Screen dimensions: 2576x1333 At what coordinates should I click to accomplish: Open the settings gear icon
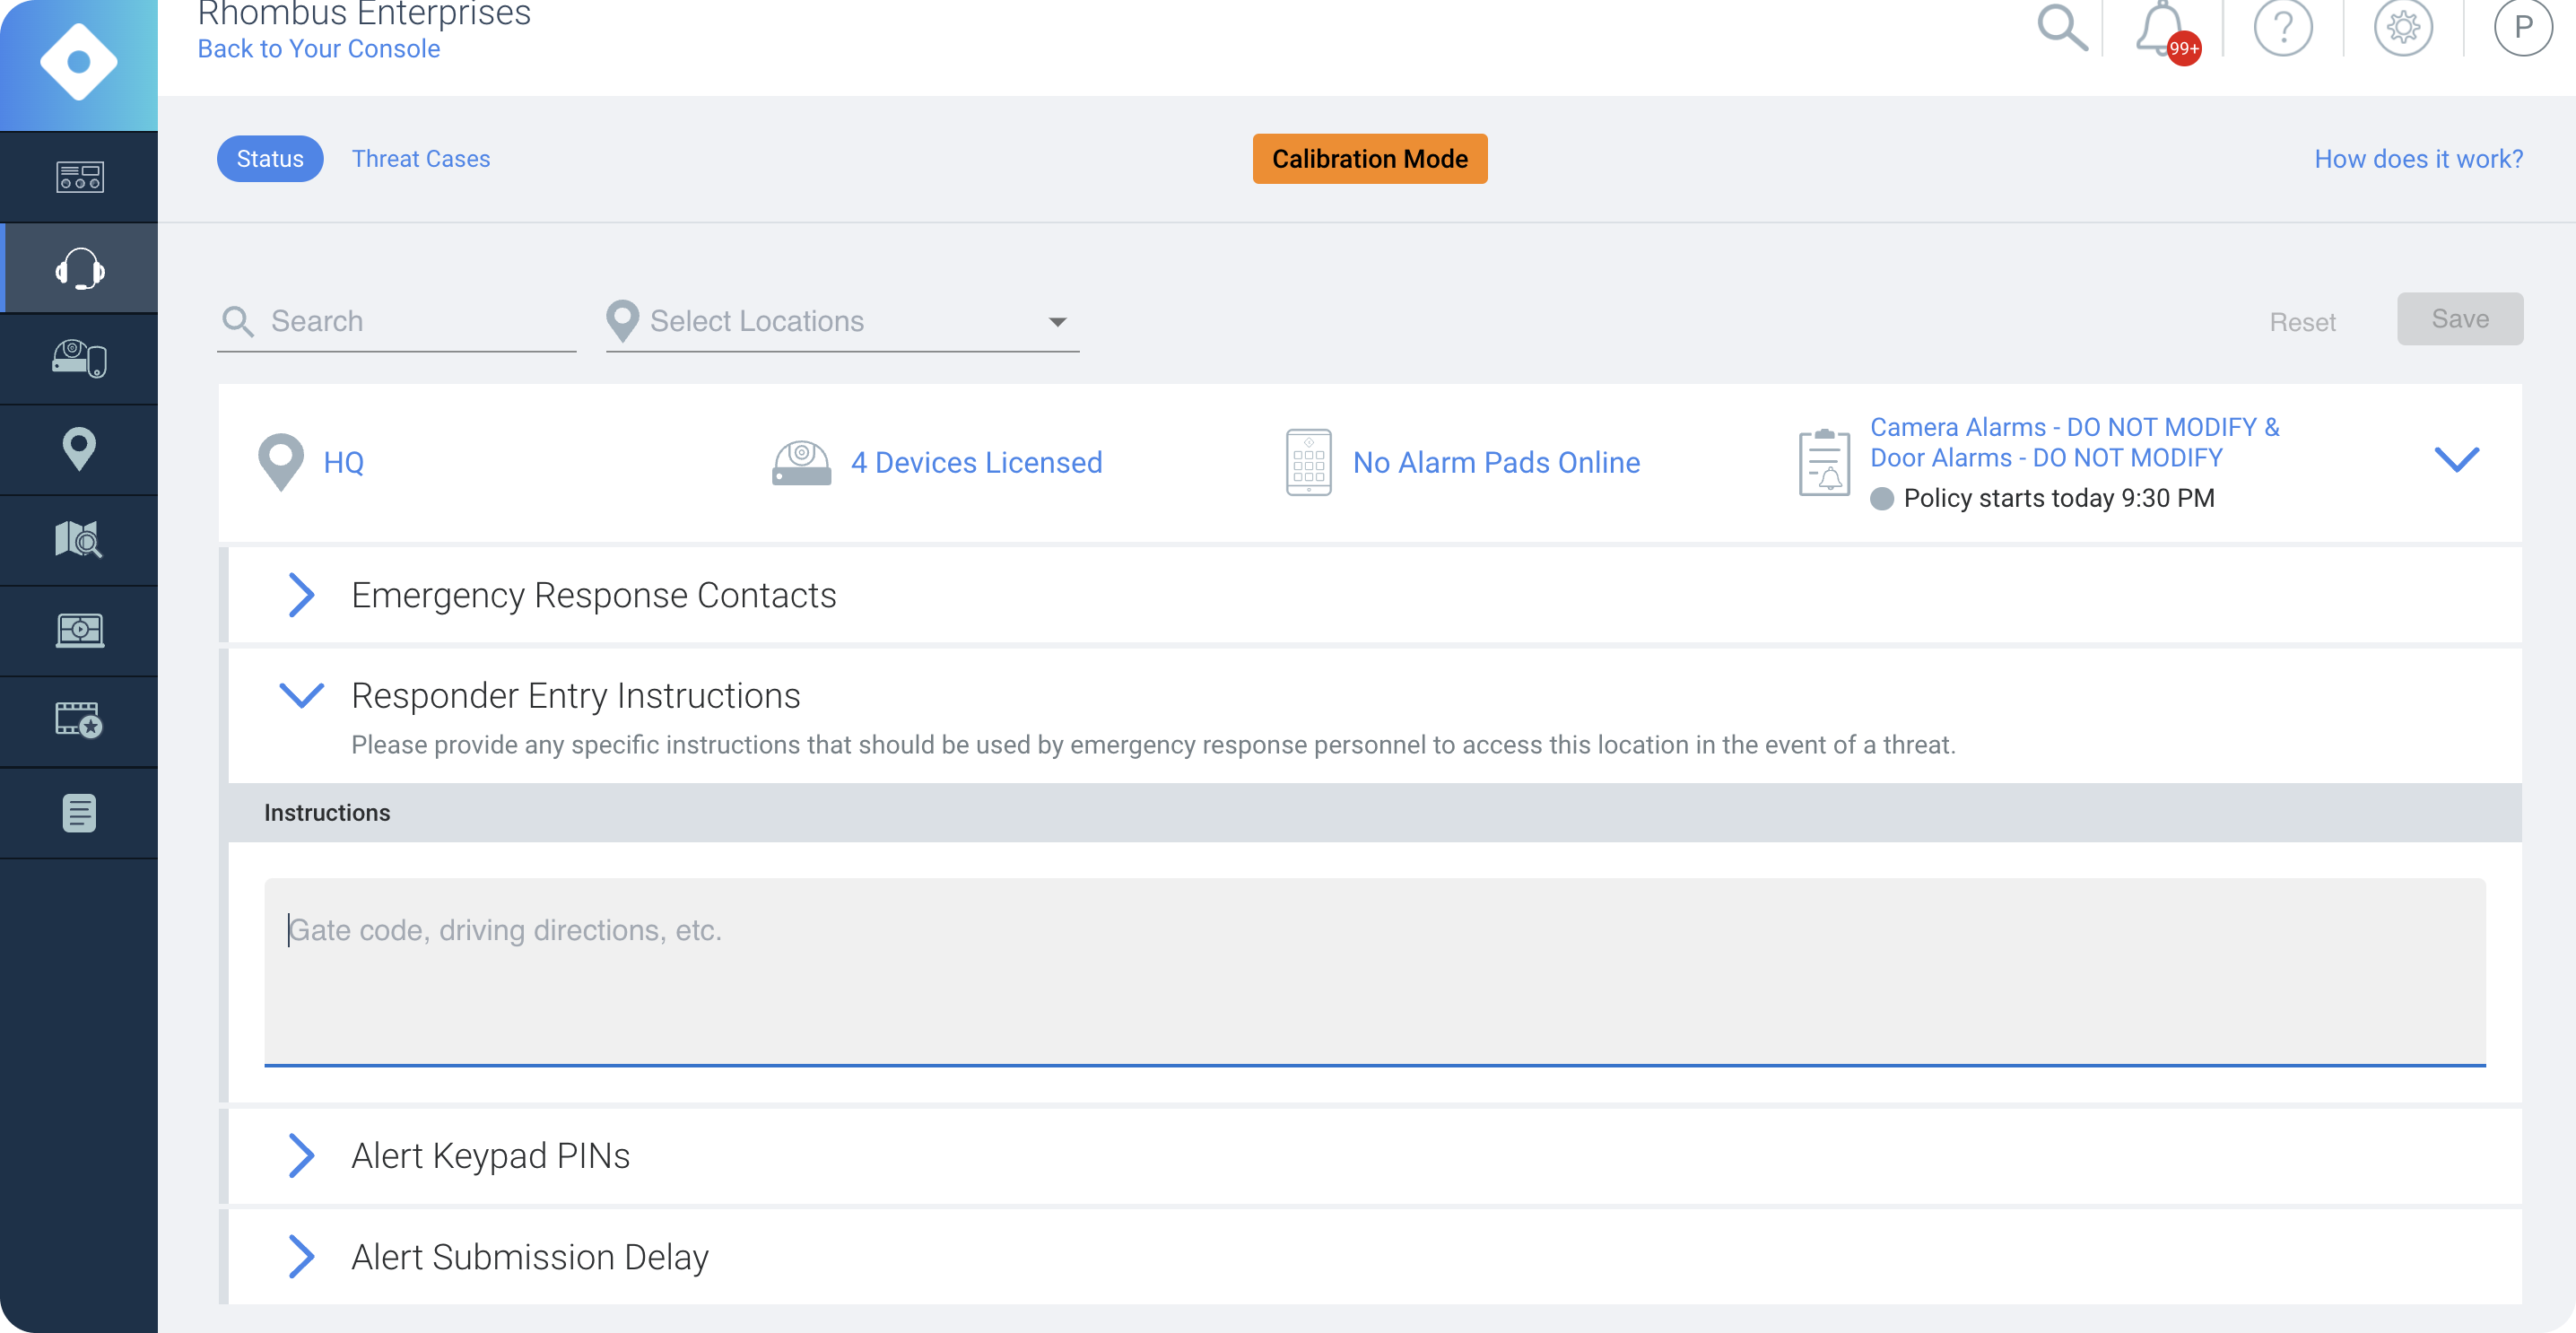point(2402,28)
